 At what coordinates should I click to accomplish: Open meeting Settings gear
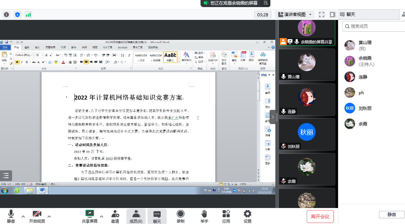(x=247, y=216)
